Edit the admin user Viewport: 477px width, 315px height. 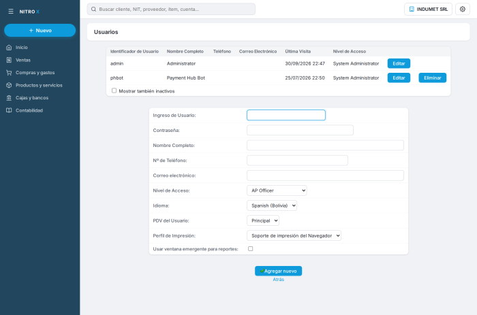click(x=399, y=63)
